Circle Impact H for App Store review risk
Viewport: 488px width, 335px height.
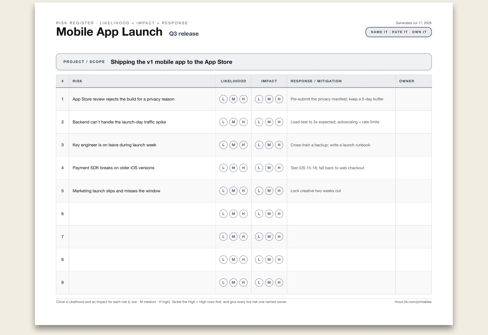pos(279,99)
